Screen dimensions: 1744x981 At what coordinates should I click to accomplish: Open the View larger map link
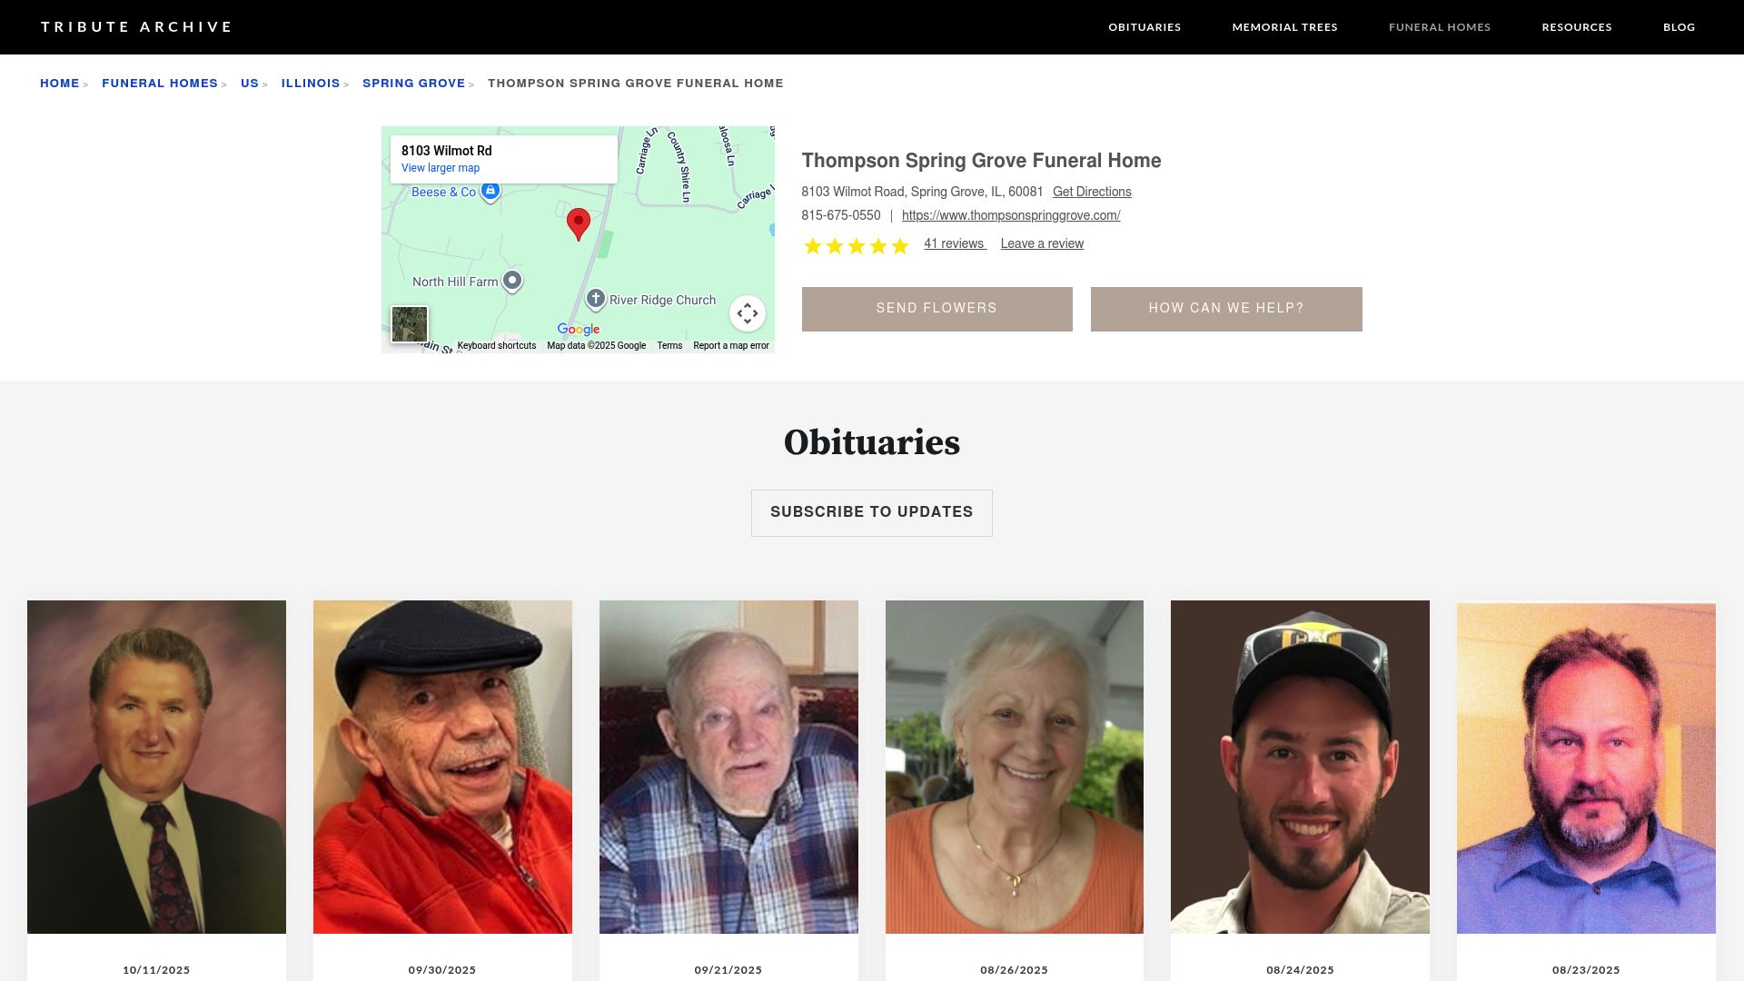441,168
